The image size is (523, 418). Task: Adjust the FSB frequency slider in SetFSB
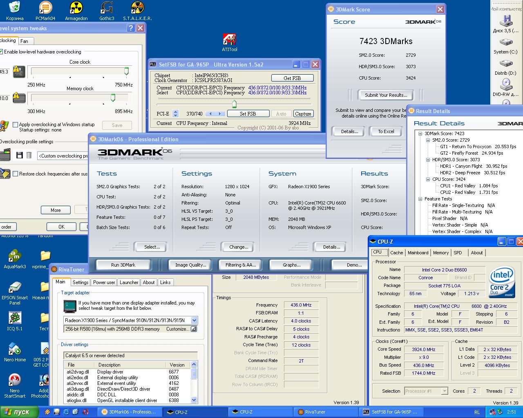click(234, 103)
